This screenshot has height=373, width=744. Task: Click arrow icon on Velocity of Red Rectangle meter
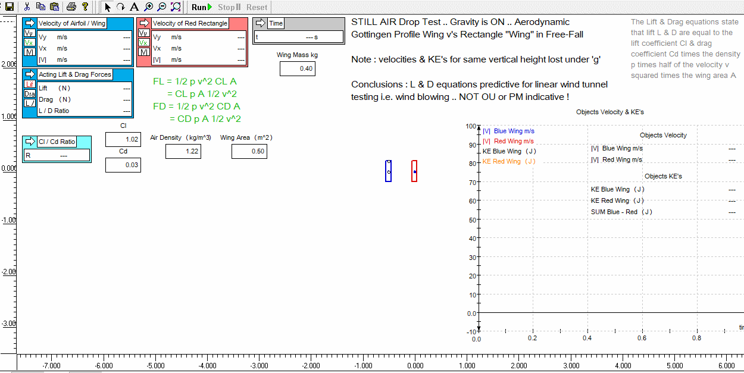pos(143,23)
